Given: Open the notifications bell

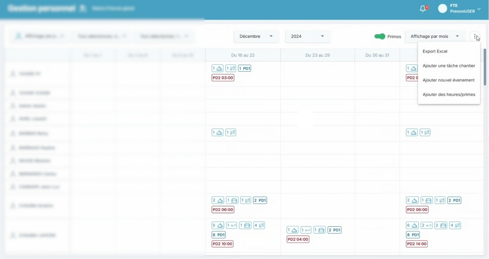Looking at the screenshot, I should 423,9.
